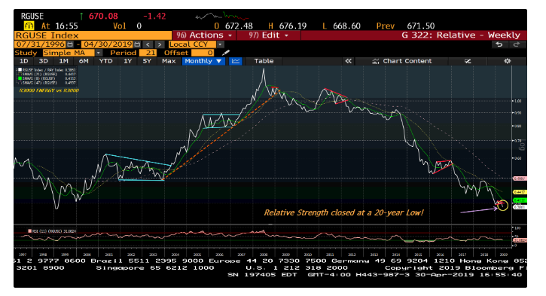Edit the end date 04/30/2019 field
Image resolution: width=546 pixels, height=296 pixels.
click(108, 44)
